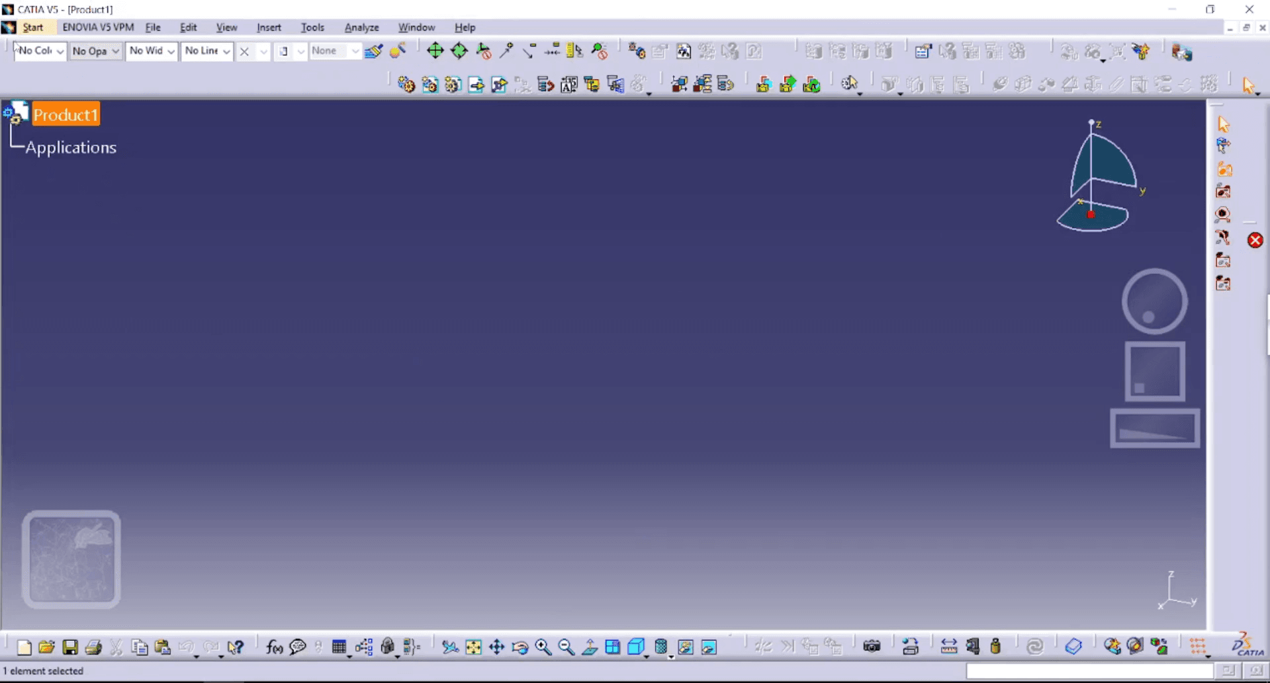The image size is (1270, 683).
Task: Select Applications in the specification tree
Action: pyautogui.click(x=71, y=147)
